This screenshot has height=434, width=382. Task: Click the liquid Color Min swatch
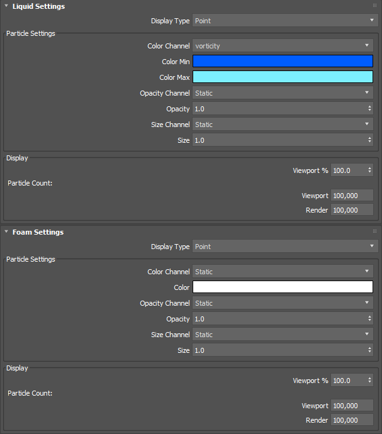283,62
